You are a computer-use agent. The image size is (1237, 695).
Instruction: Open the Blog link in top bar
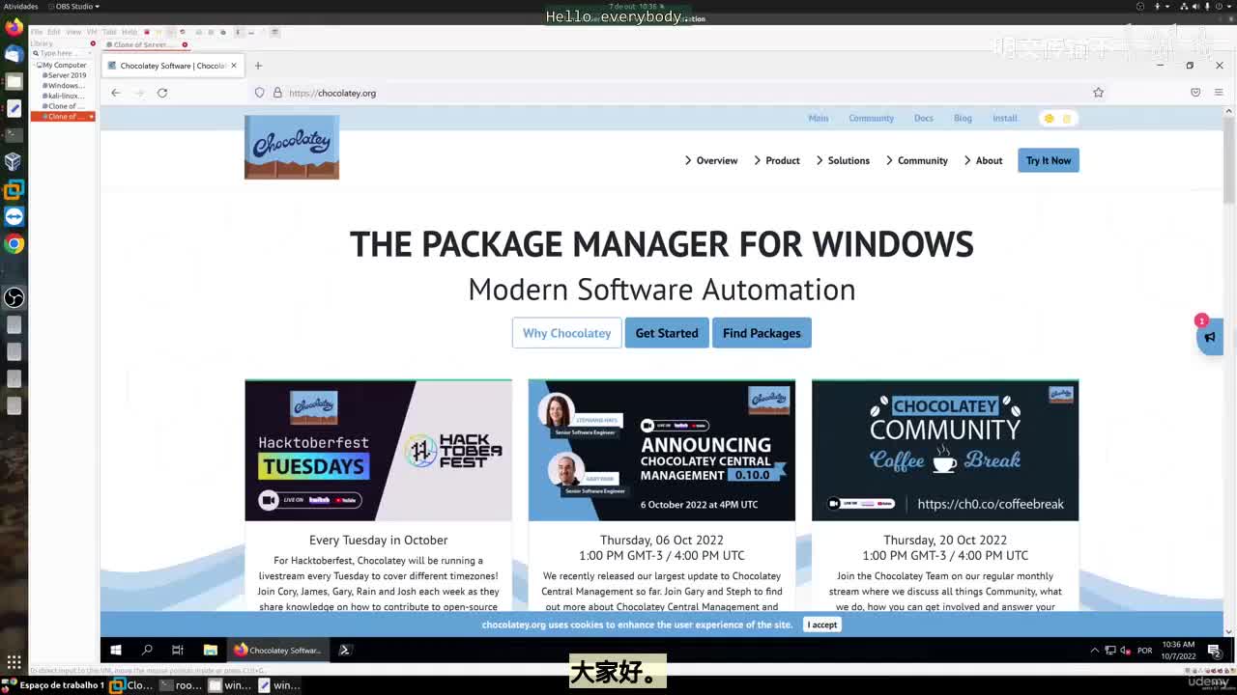tap(964, 119)
